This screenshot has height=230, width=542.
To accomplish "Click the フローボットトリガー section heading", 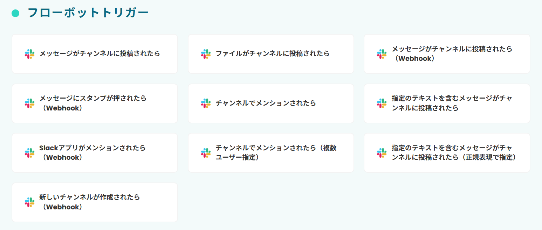I will click(88, 13).
